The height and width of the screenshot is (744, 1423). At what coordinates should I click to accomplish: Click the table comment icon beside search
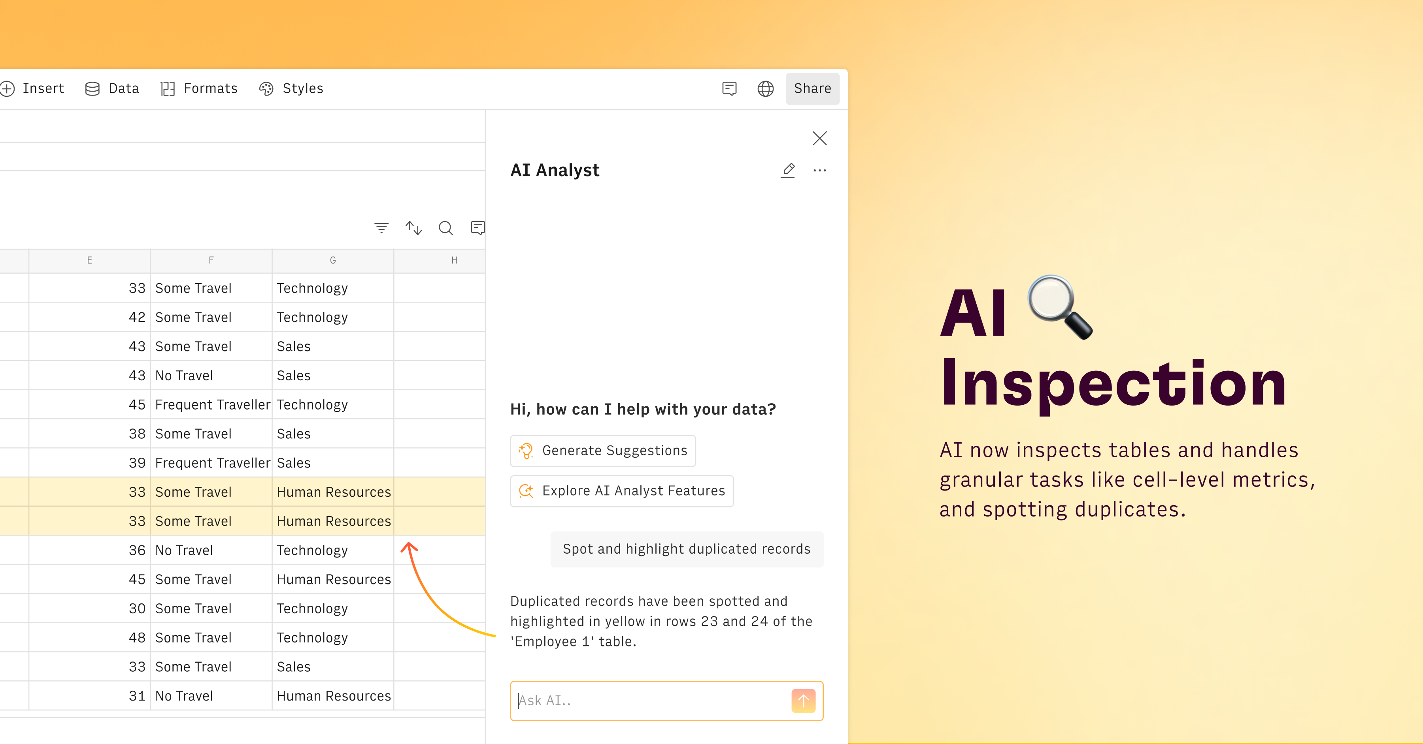coord(477,227)
